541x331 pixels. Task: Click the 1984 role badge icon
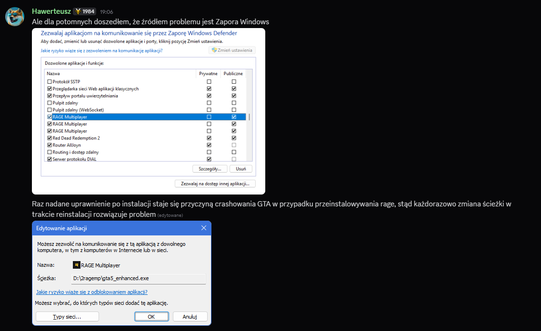click(78, 11)
